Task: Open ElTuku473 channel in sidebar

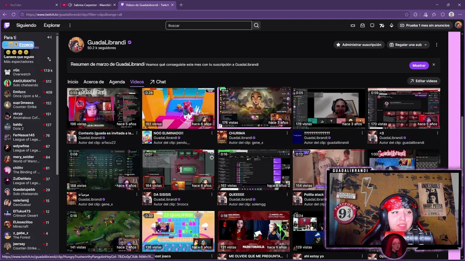Action: coord(28,214)
